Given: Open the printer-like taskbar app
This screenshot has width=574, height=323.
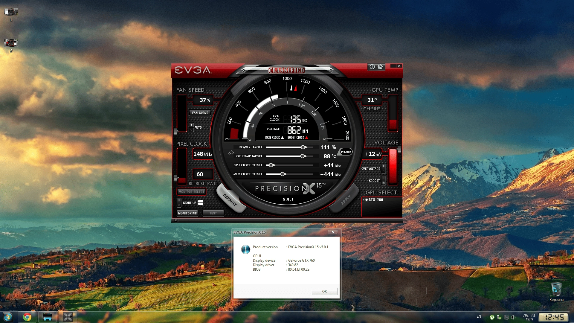Looking at the screenshot, I should coord(48,317).
